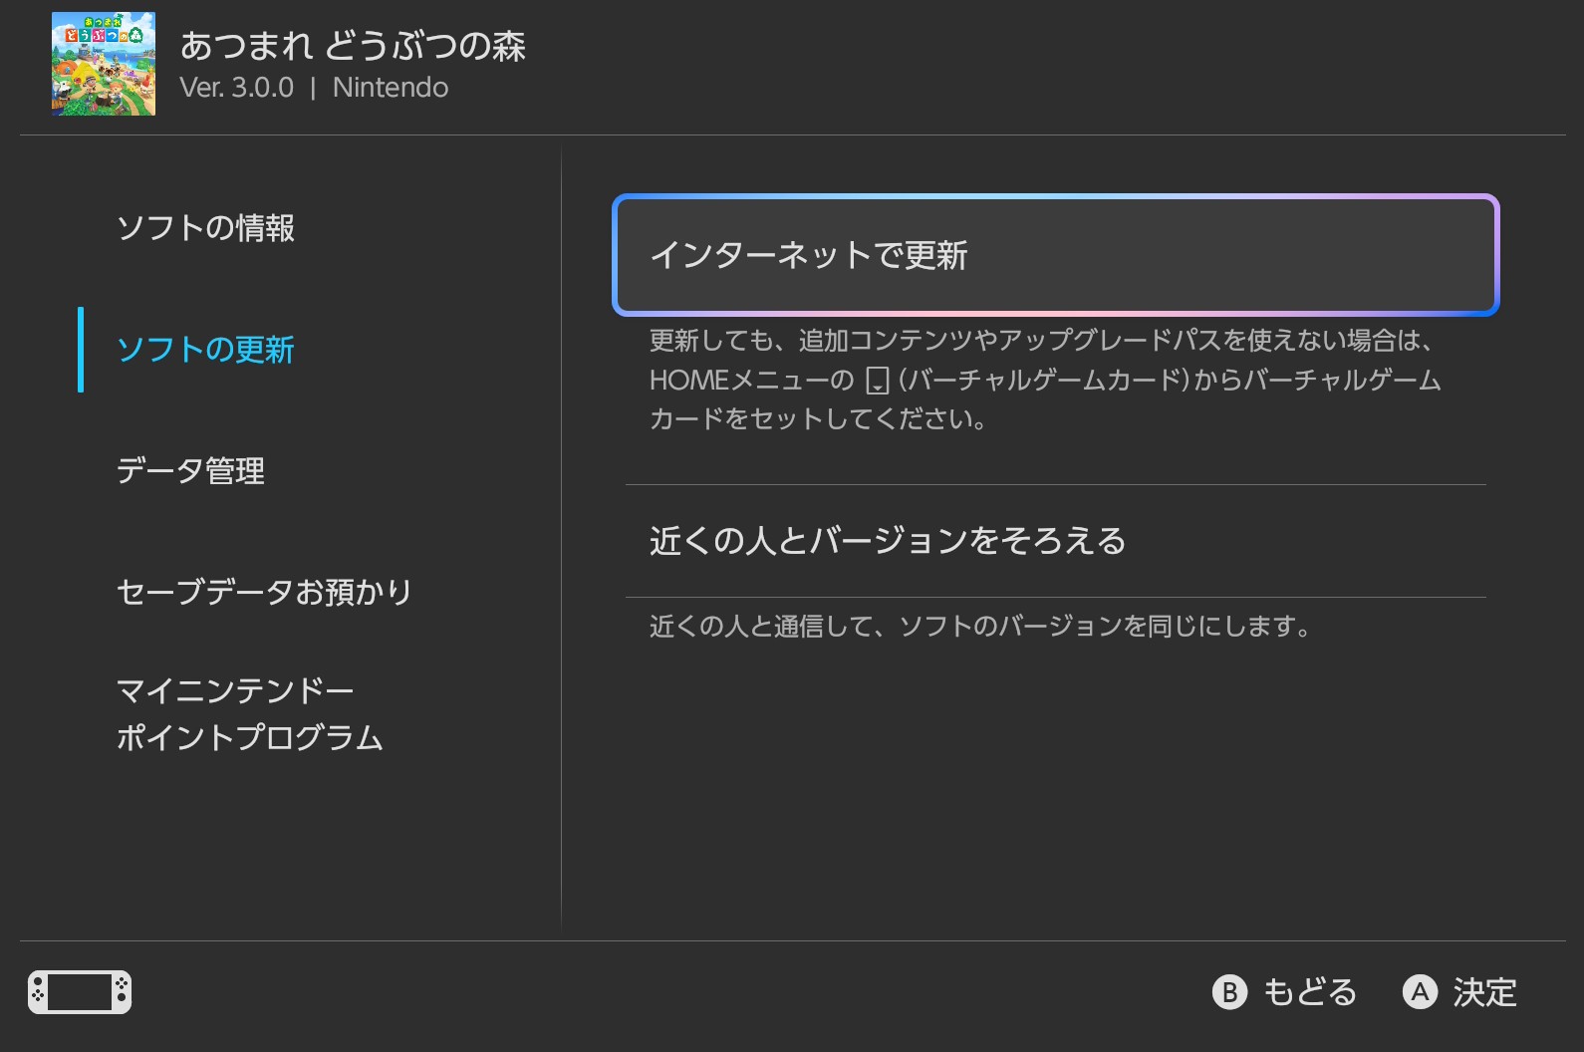This screenshot has height=1052, width=1584.
Task: Click the Animal Crossing game icon thumbnail
Action: point(104,64)
